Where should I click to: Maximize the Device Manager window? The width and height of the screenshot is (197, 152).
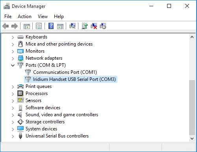[169, 6]
